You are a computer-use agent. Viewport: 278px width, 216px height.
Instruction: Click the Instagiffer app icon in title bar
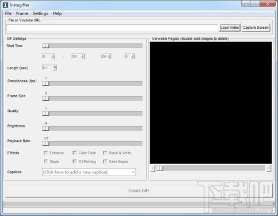[x=5, y=5]
